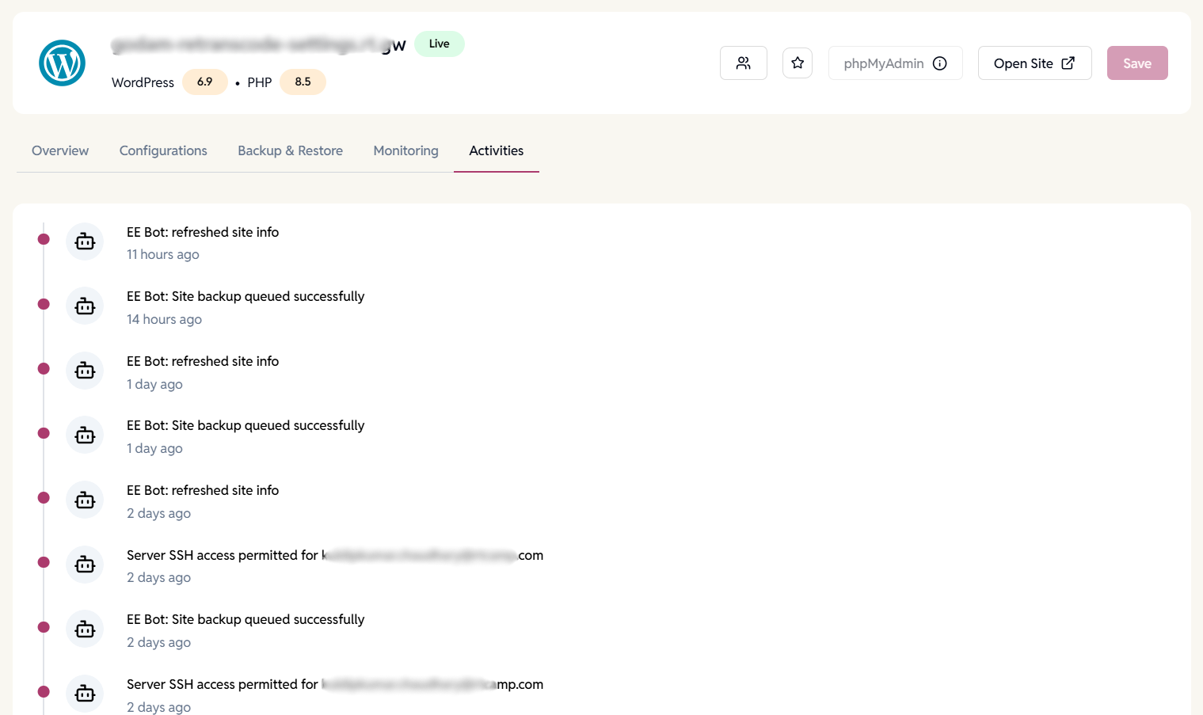Click timeline dot for 11 hours ago entry
The image size is (1203, 715).
tap(44, 239)
